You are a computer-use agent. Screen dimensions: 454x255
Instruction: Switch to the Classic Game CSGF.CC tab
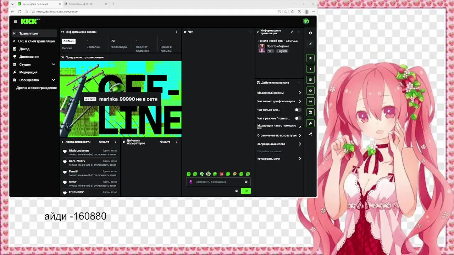pyautogui.click(x=85, y=4)
